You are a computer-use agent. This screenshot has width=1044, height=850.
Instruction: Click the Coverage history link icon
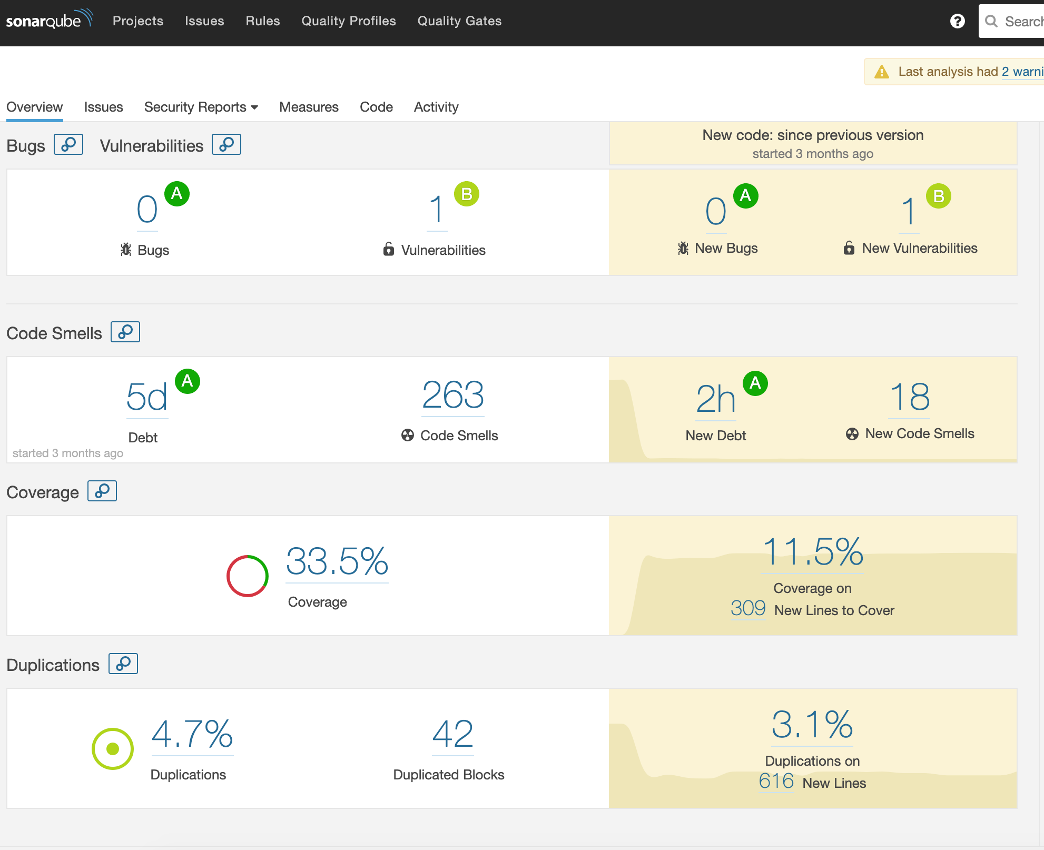tap(102, 491)
